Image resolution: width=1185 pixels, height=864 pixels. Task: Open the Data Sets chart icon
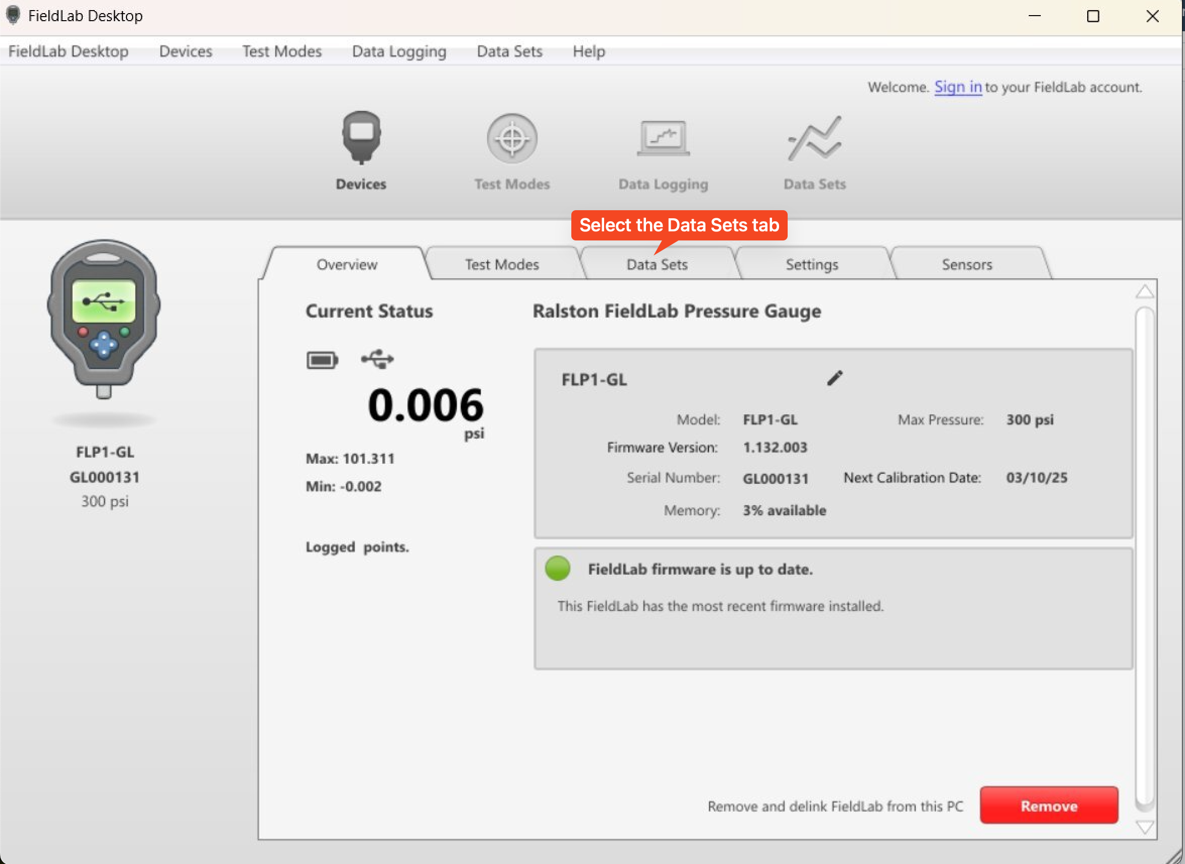coord(814,139)
